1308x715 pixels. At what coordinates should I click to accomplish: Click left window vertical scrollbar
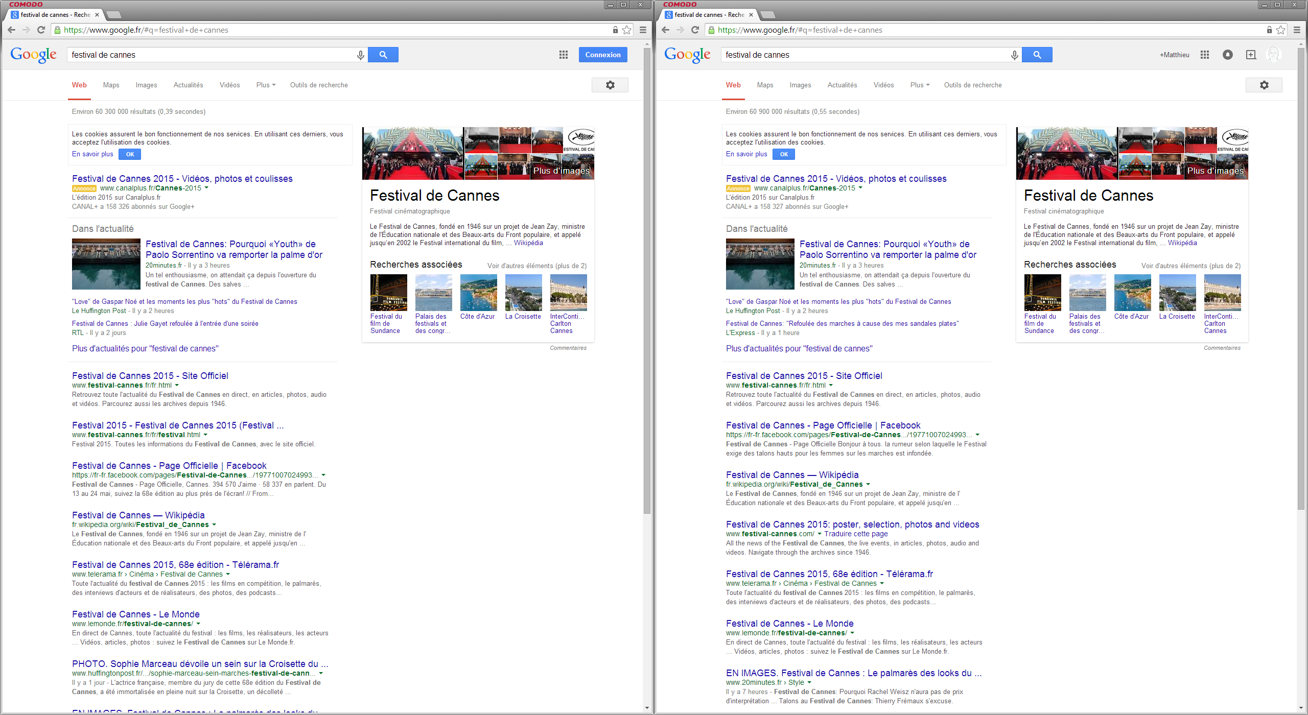click(647, 281)
